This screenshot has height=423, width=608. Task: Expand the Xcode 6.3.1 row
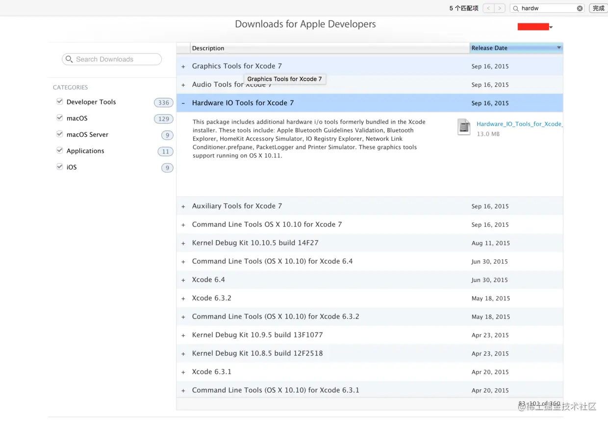coord(183,372)
